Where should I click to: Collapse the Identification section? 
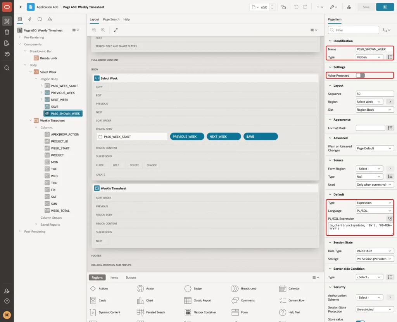[x=330, y=41]
